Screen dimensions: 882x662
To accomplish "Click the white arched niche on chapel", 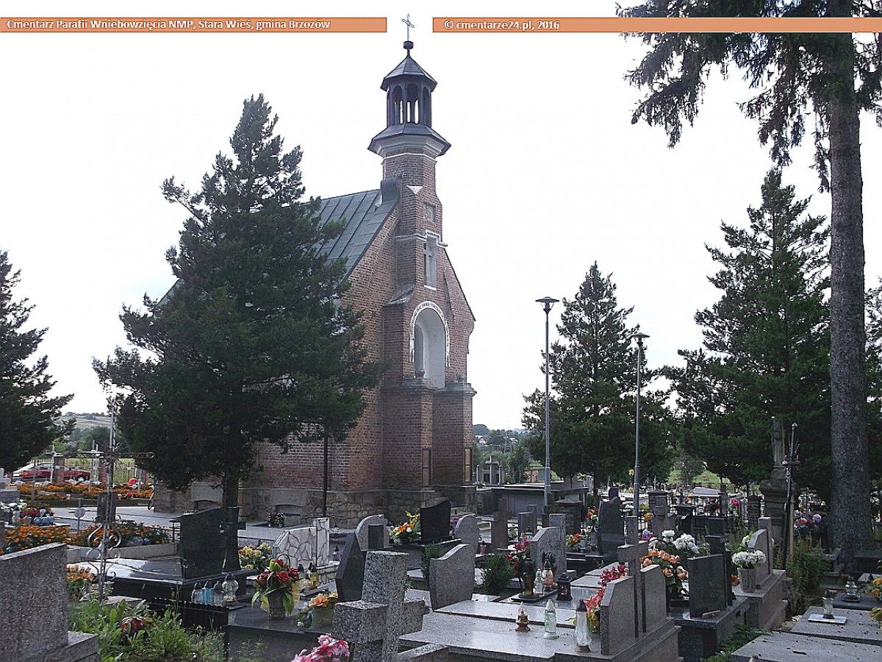I will coord(429,346).
